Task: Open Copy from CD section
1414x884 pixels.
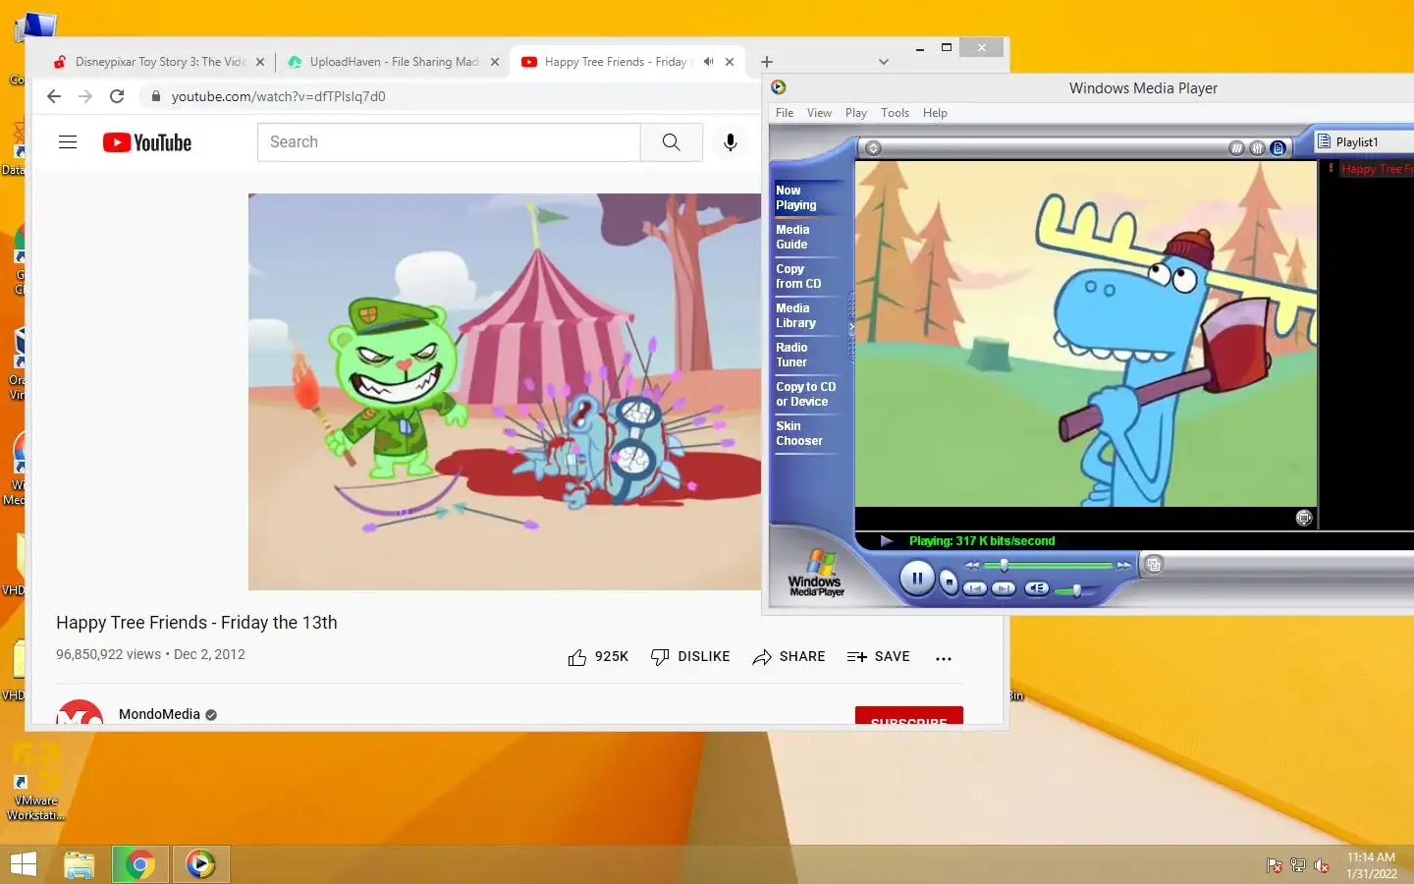Action: 808,276
